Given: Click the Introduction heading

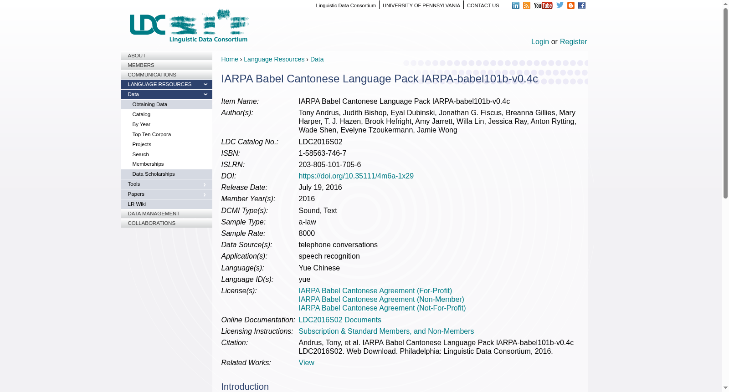Looking at the screenshot, I should tap(245, 387).
